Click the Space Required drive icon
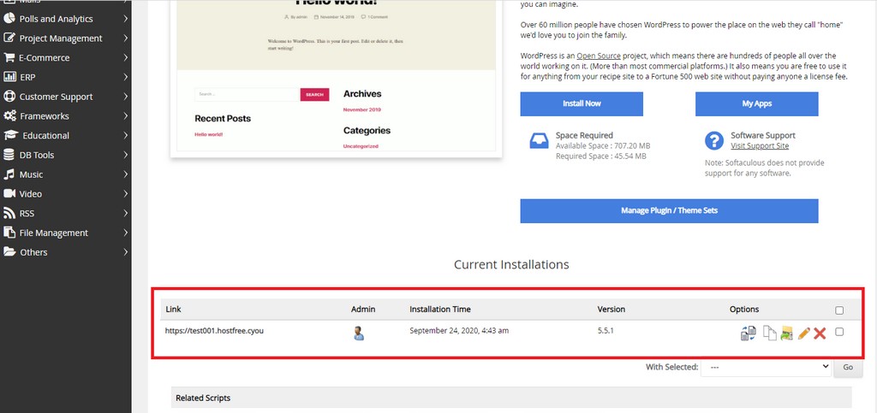Viewport: 877px width, 413px height. (x=539, y=141)
